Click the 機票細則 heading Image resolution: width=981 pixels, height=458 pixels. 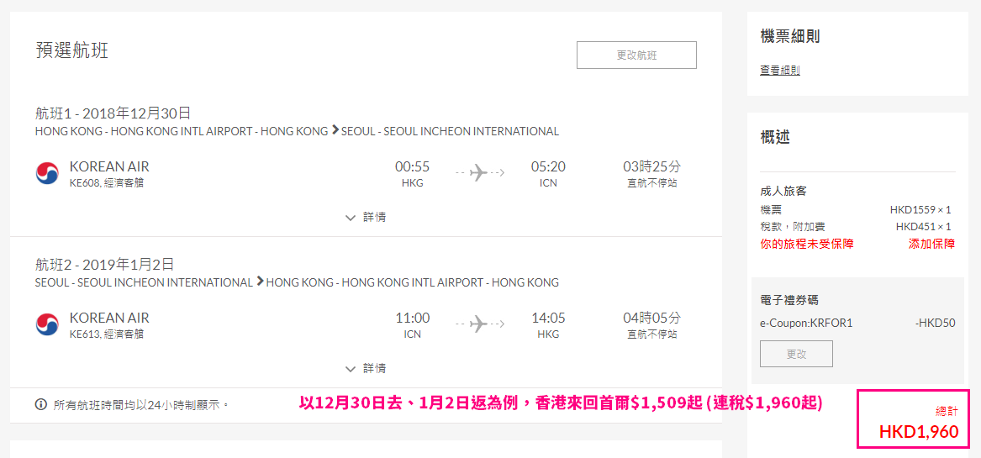[x=789, y=36]
